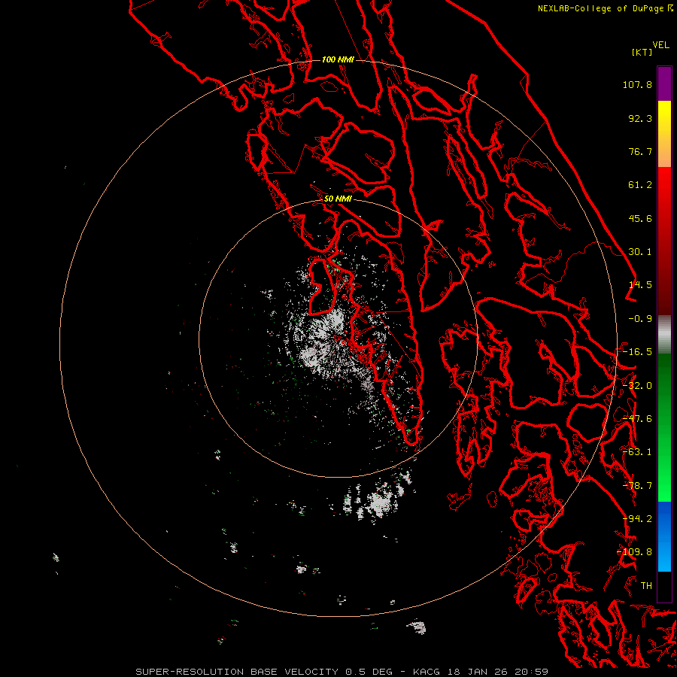The width and height of the screenshot is (677, 677).
Task: Click the -94.2 legend value
Action: [637, 519]
